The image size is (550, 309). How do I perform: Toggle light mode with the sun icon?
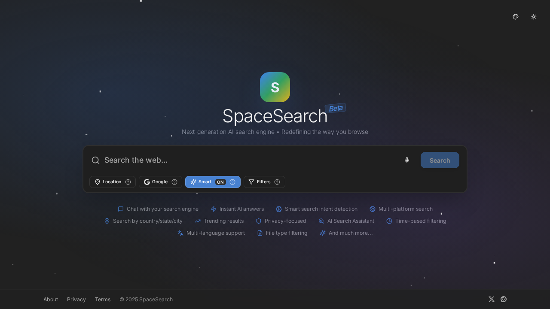pyautogui.click(x=534, y=17)
